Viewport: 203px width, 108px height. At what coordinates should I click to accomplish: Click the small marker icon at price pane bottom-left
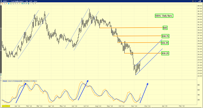(1, 75)
